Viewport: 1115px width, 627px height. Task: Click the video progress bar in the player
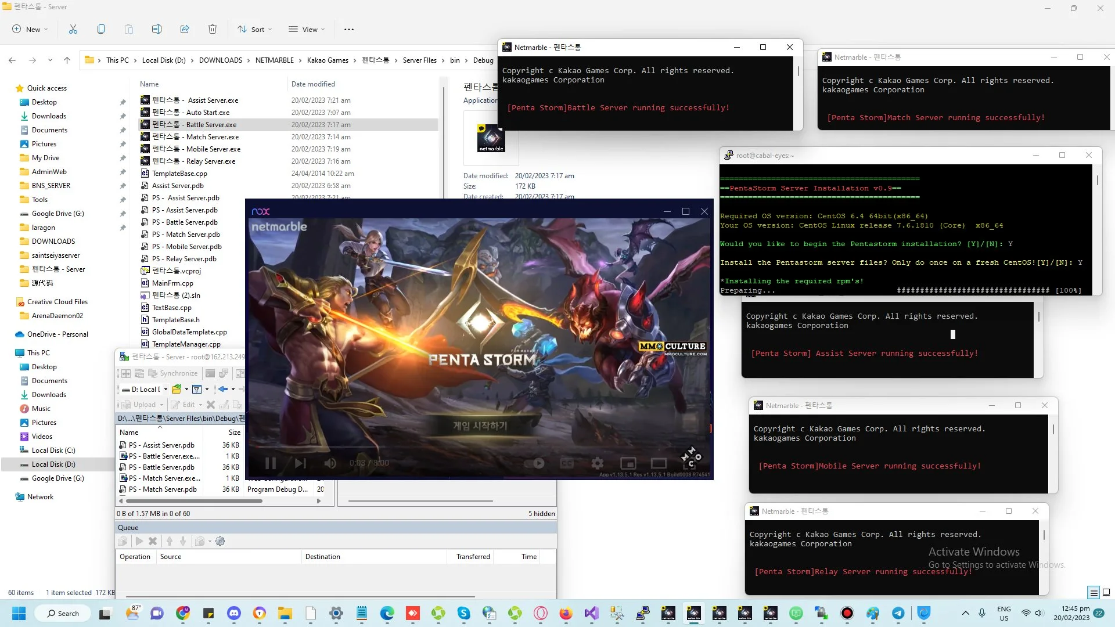click(480, 447)
